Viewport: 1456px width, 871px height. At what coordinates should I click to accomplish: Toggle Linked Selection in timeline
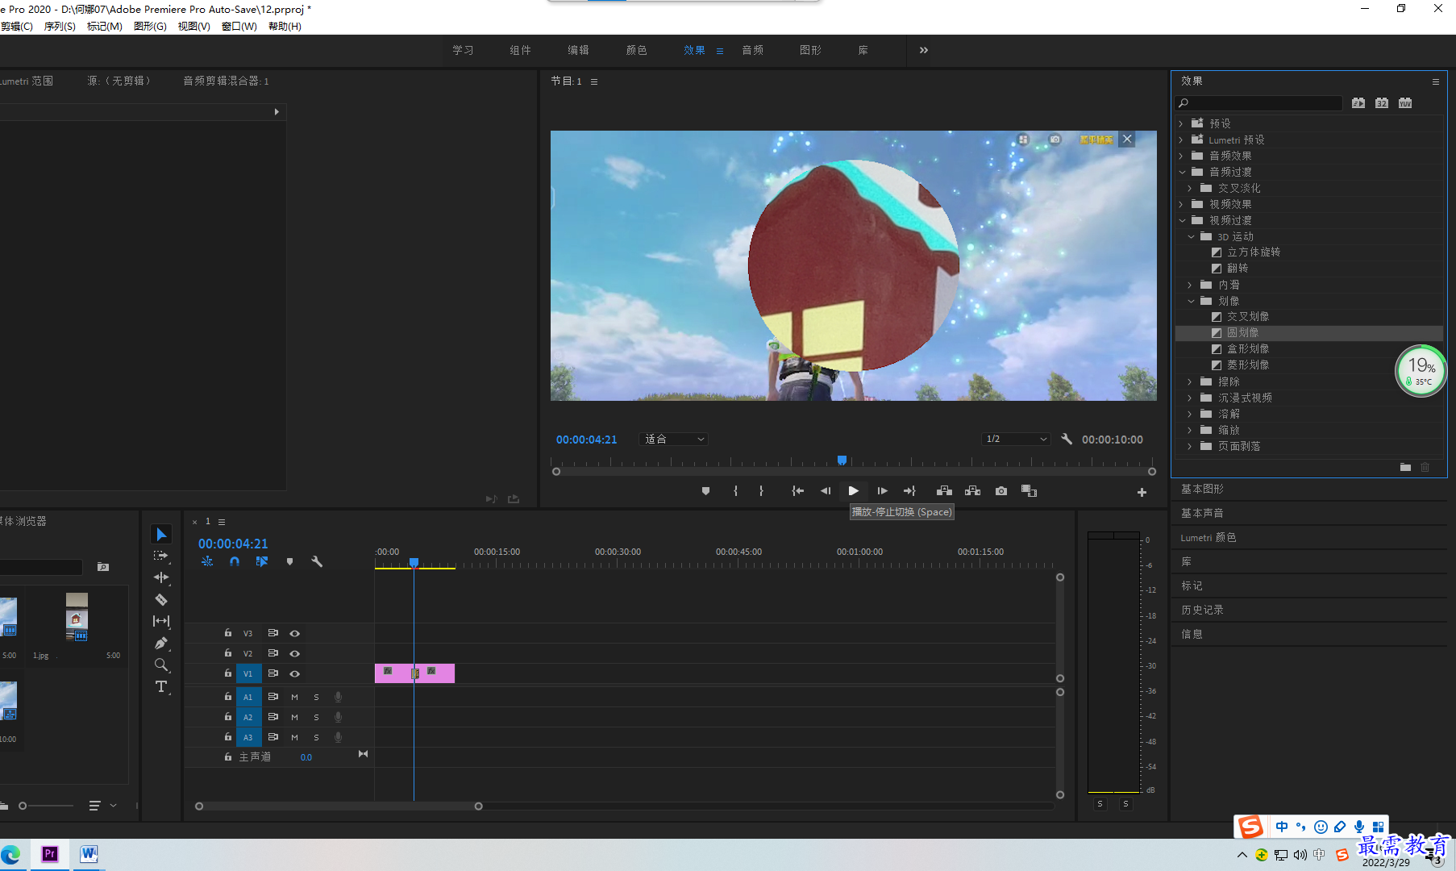[x=262, y=561]
